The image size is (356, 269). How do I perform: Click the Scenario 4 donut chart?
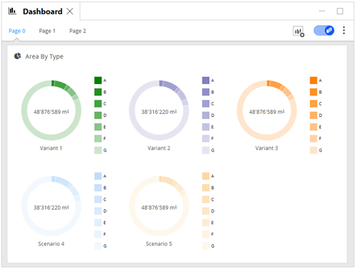[51, 206]
